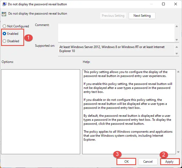Click Supported on box up arrow

[177, 47]
